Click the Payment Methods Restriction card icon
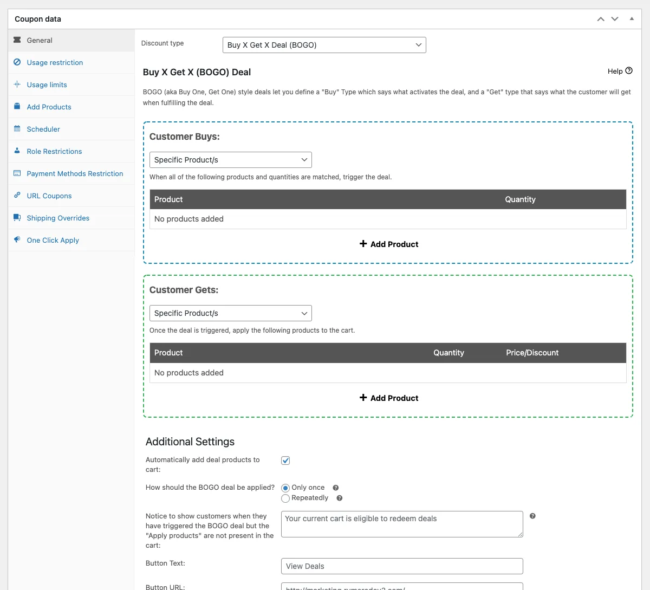Viewport: 650px width, 590px height. pos(17,173)
